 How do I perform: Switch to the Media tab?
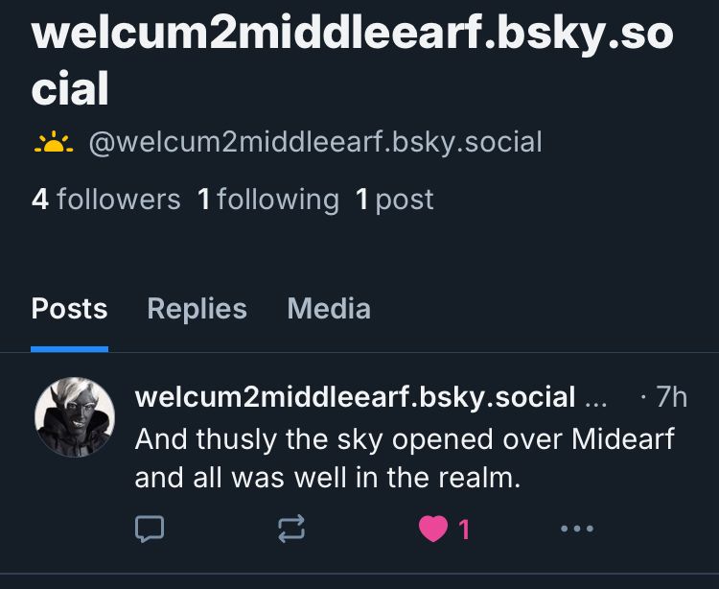329,308
